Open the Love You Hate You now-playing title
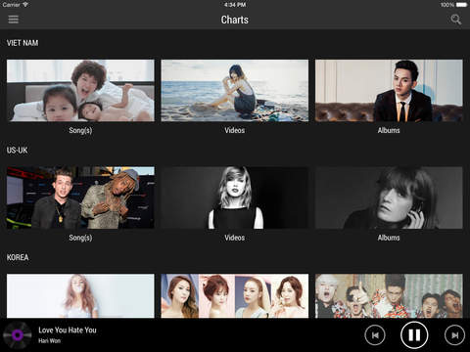This screenshot has width=470, height=352. point(68,330)
